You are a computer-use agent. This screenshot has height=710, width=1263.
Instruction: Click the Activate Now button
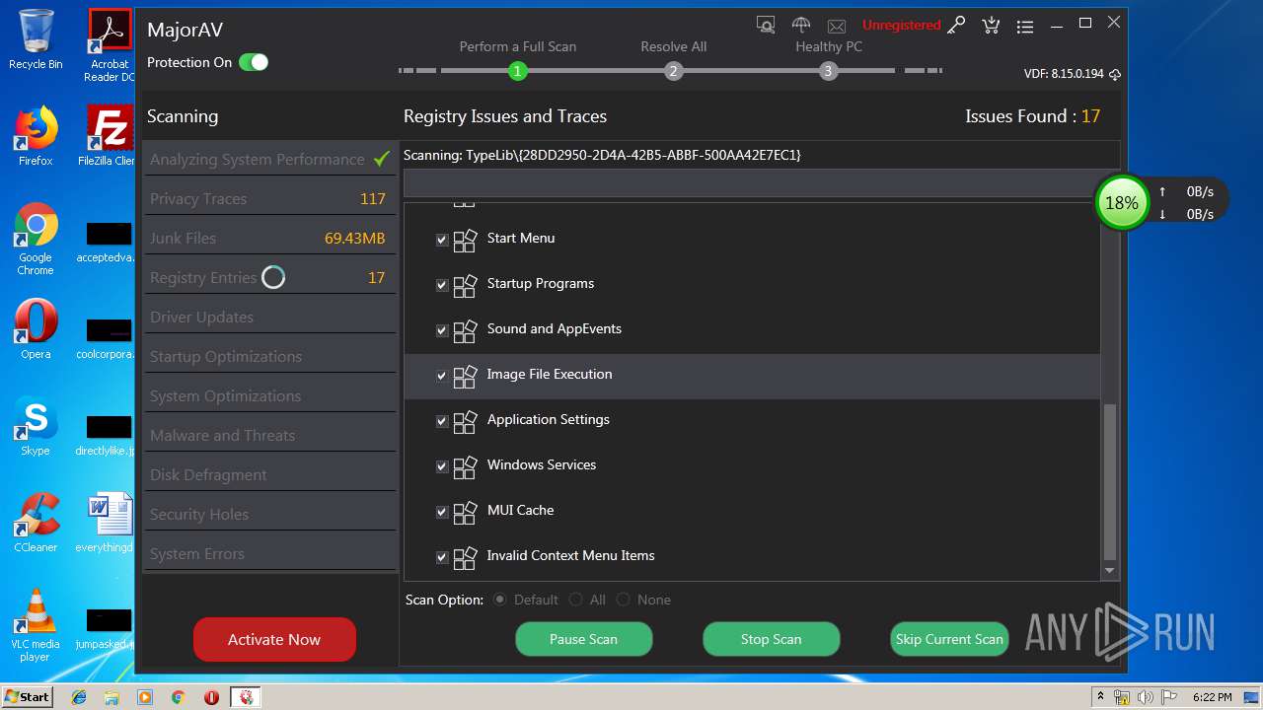point(274,639)
